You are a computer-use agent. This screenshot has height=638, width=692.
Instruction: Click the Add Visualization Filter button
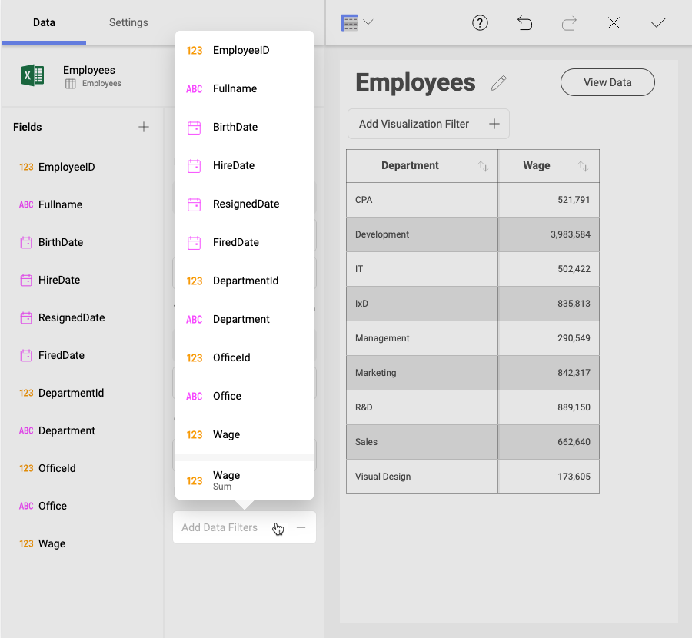click(428, 124)
